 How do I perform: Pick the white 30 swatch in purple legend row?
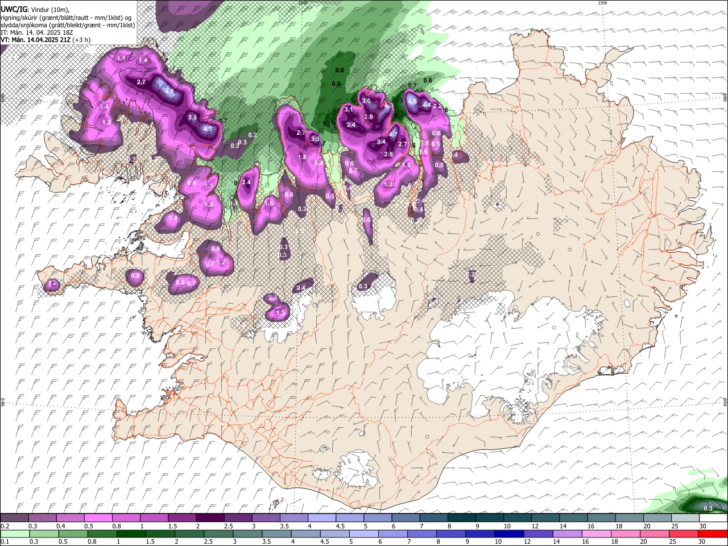(713, 518)
